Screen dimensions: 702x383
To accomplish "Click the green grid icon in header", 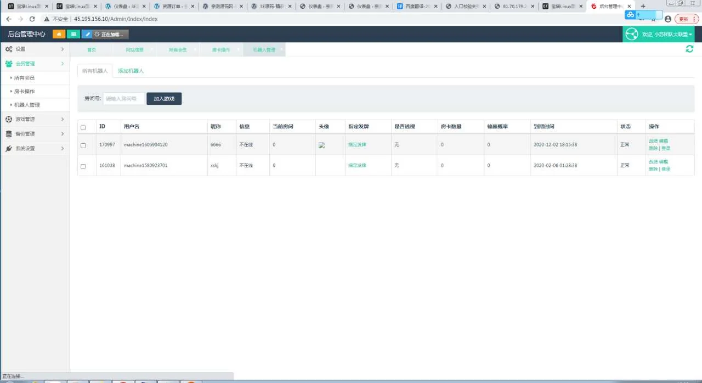I will tap(73, 34).
